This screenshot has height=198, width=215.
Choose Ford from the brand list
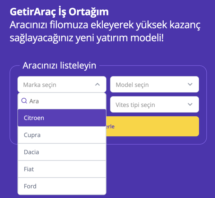coord(62,186)
